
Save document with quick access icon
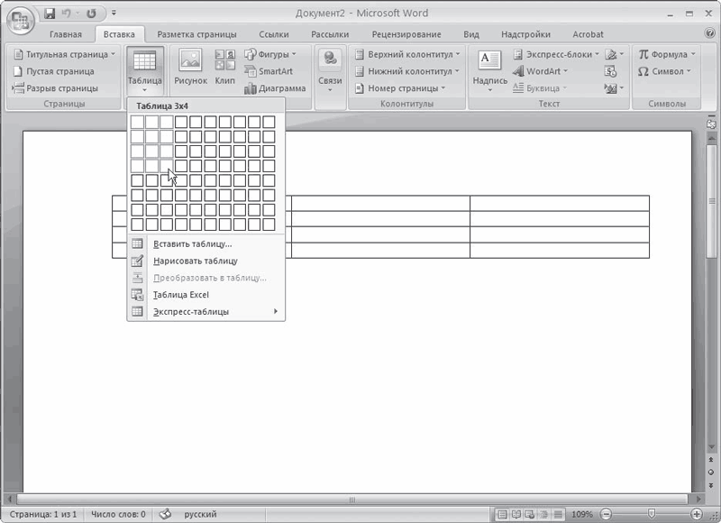(x=50, y=14)
